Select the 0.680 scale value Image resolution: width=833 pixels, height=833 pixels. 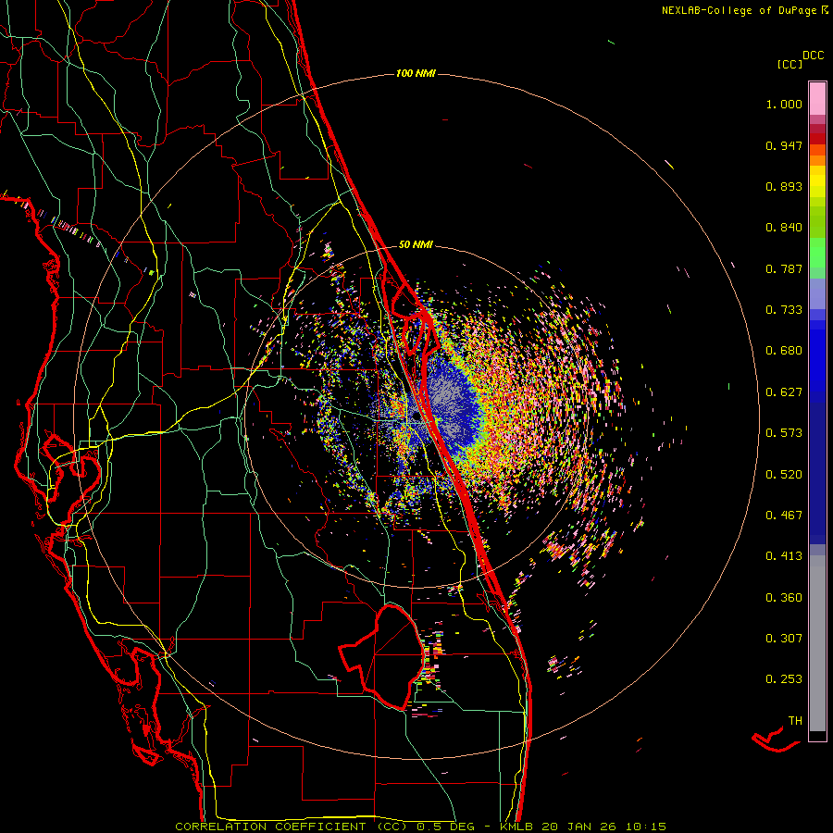tap(784, 351)
